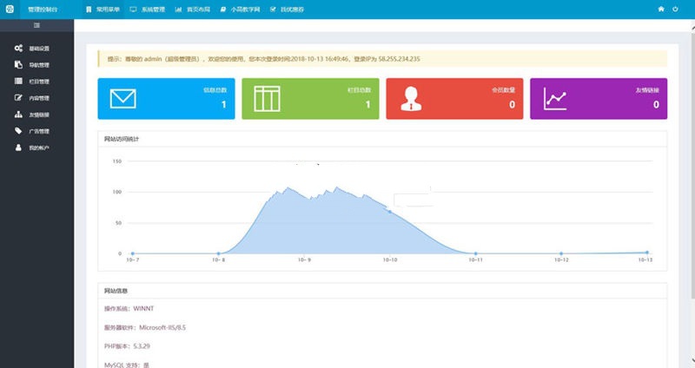Click the member icon on red card
Screen dimensions: 695x368
pyautogui.click(x=411, y=99)
